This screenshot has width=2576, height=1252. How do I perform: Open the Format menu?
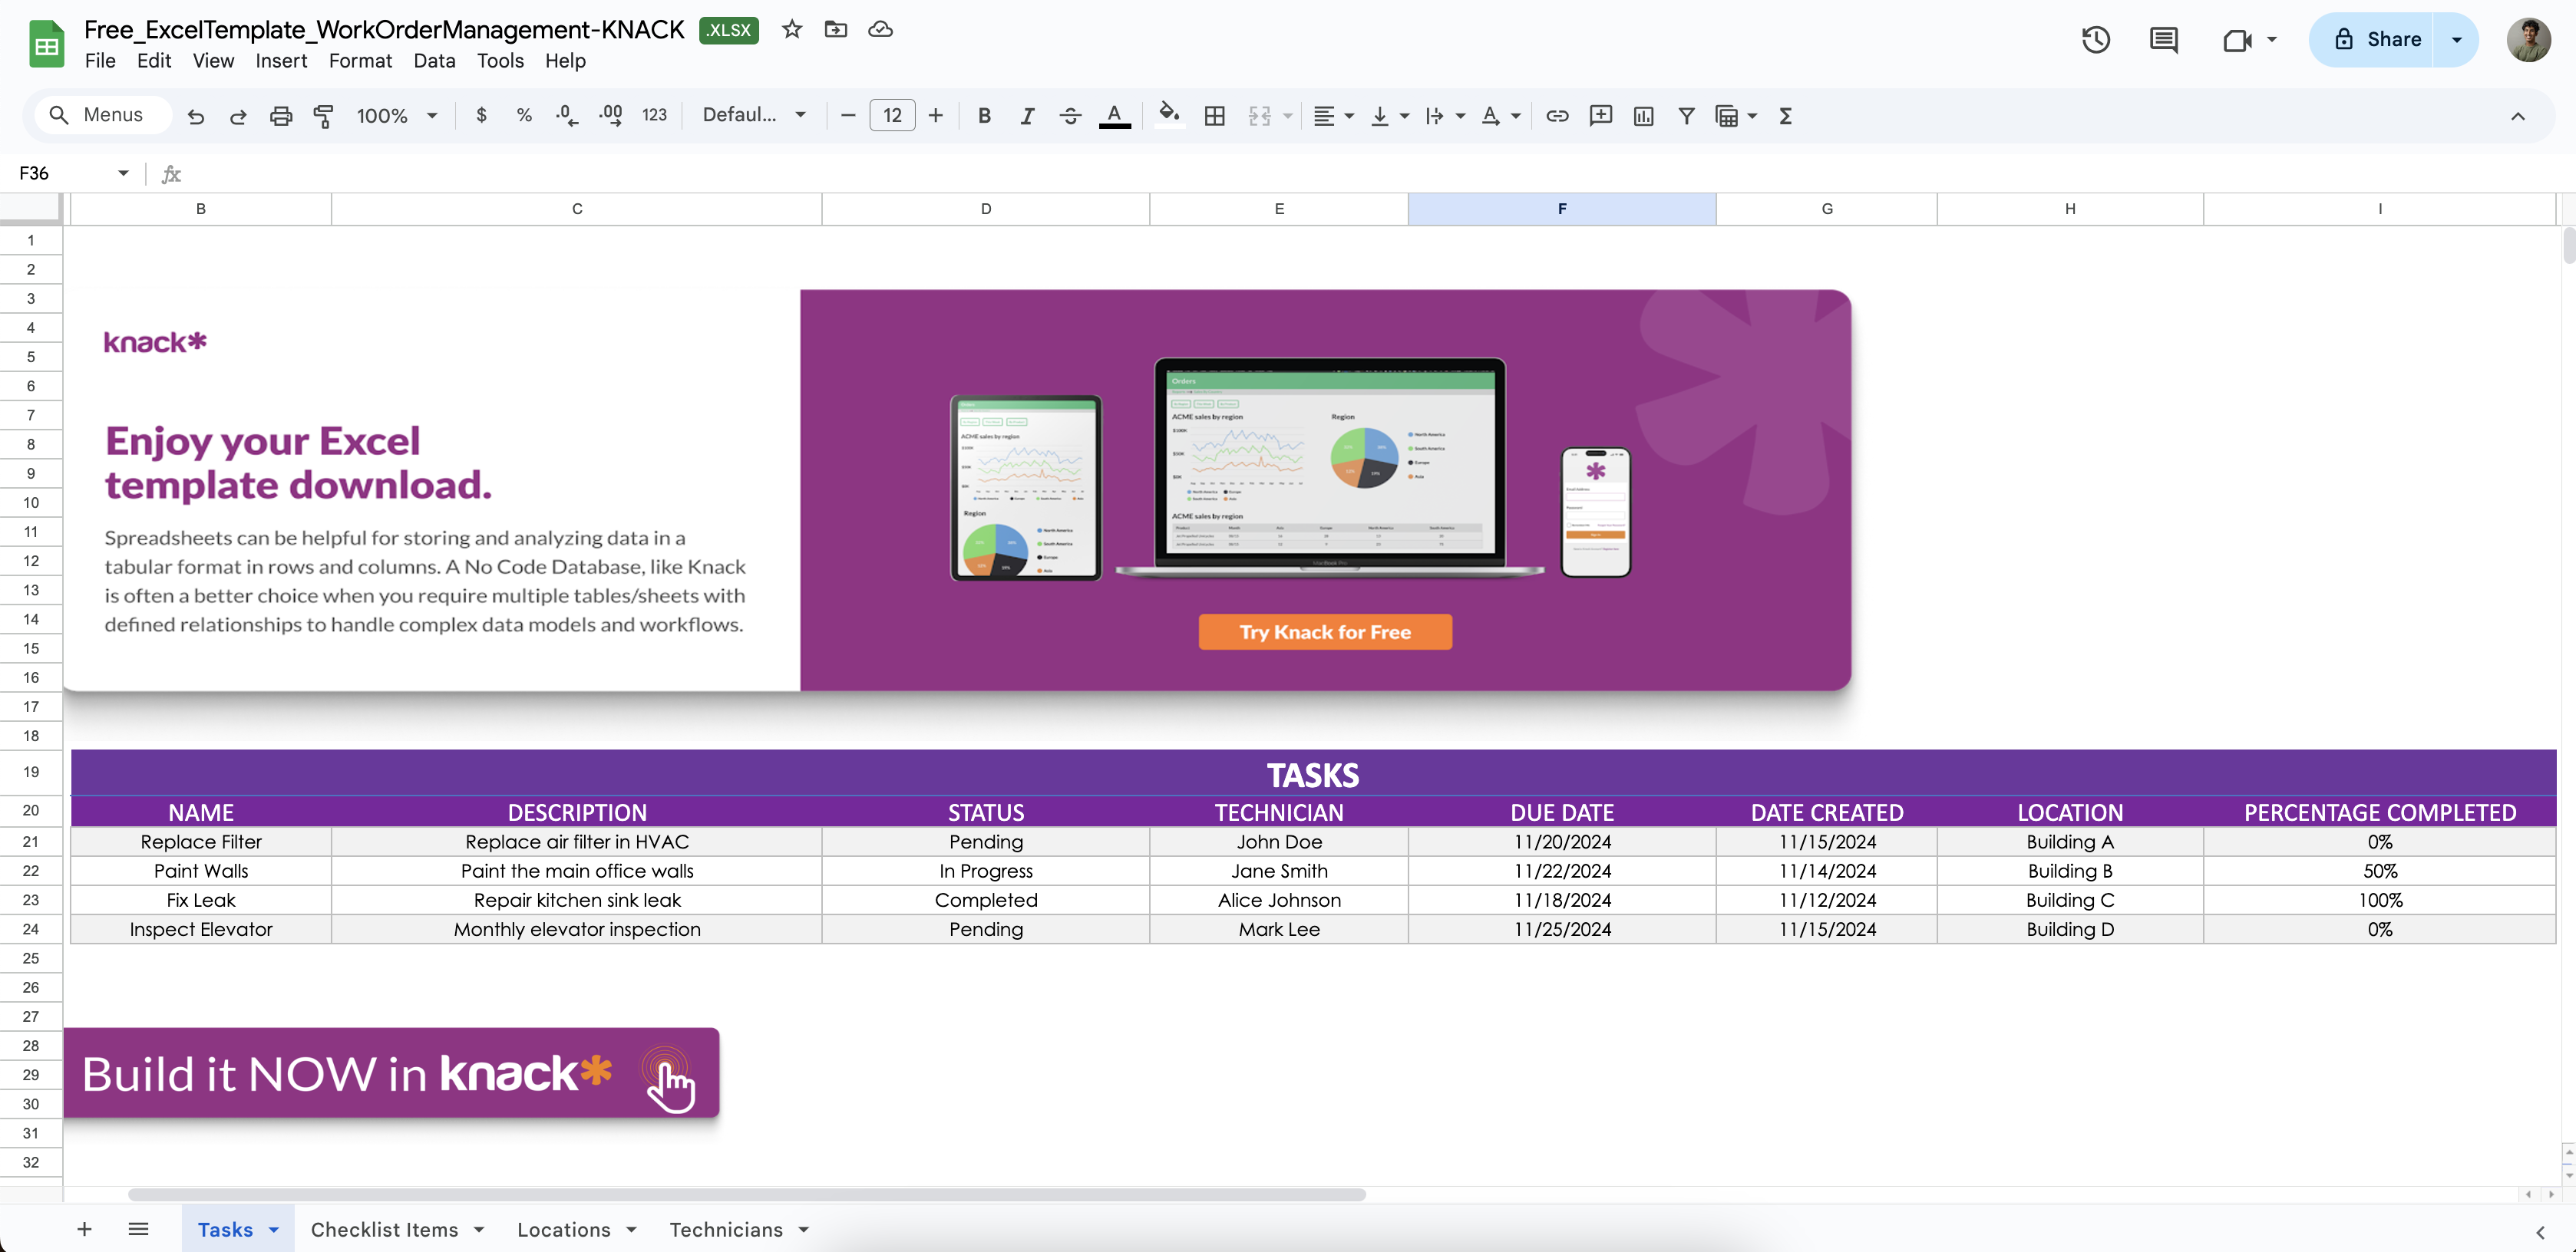tap(360, 61)
